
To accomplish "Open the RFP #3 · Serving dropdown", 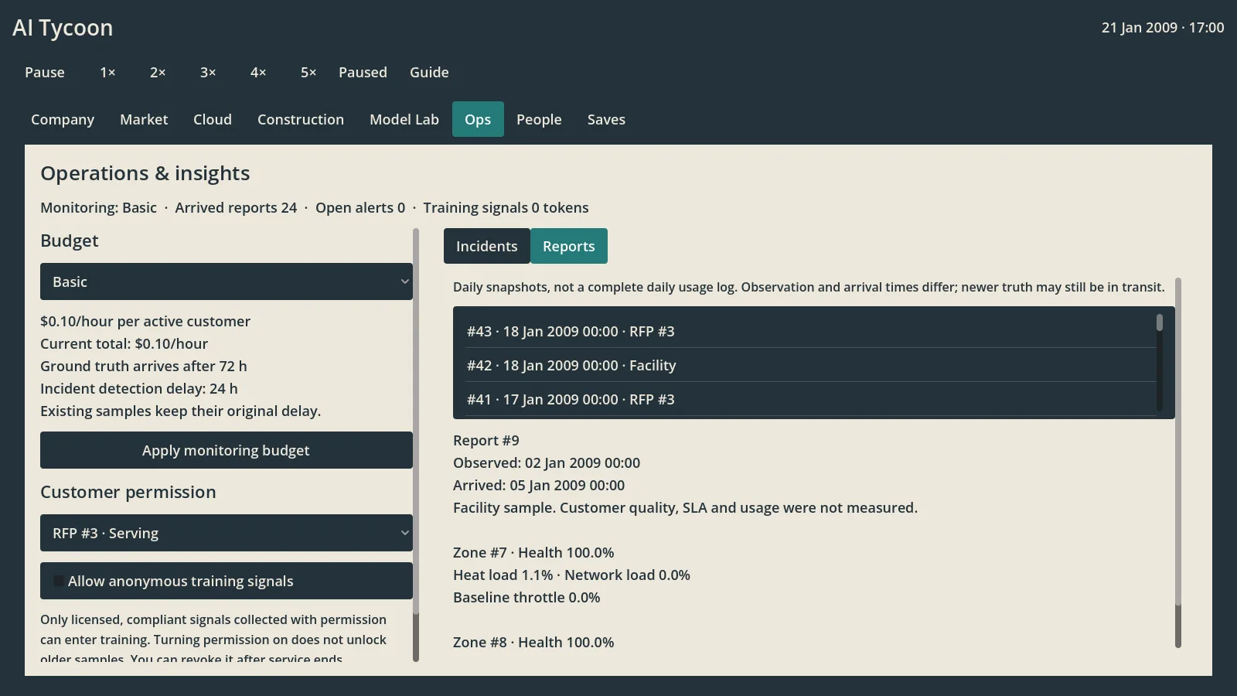I will (x=227, y=533).
